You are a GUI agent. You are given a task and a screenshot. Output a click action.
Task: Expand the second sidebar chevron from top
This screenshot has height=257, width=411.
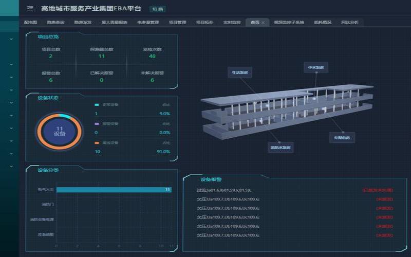coord(11,65)
